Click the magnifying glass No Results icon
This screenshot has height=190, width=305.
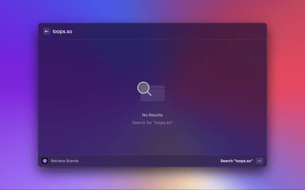point(144,88)
